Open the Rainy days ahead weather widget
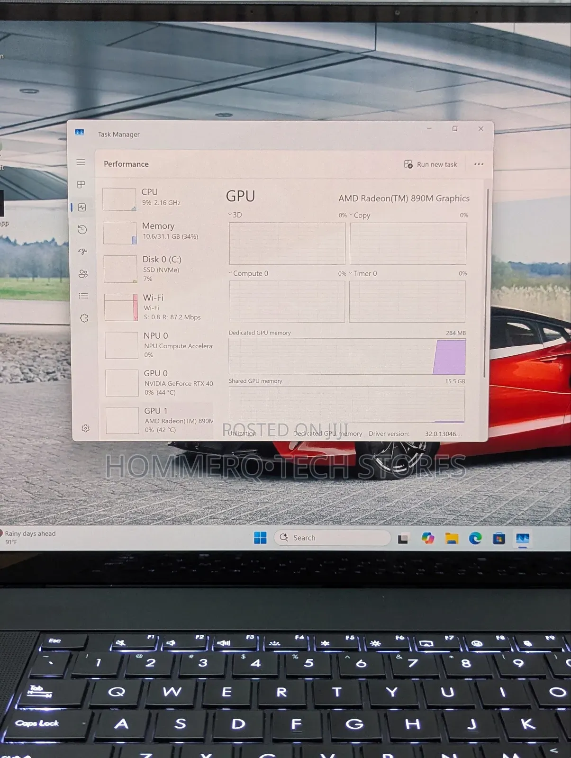Screen dimensions: 571x758 [28, 537]
